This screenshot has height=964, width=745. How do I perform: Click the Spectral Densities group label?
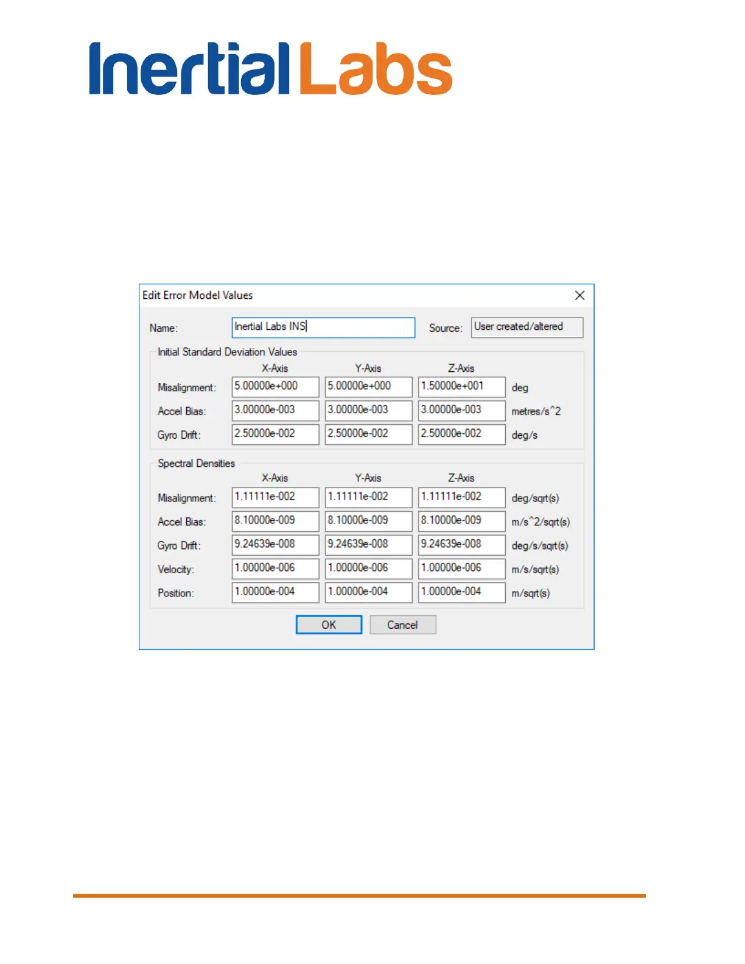(196, 463)
